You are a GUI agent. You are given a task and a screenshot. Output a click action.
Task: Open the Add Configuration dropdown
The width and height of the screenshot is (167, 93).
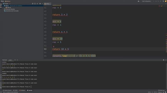click(x=147, y=1)
